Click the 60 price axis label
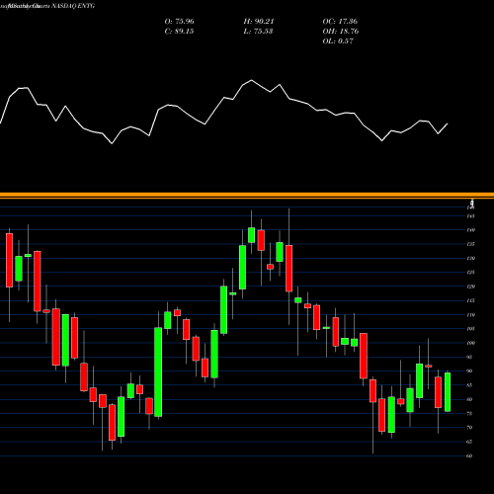This screenshot has width=494, height=494. (x=469, y=456)
